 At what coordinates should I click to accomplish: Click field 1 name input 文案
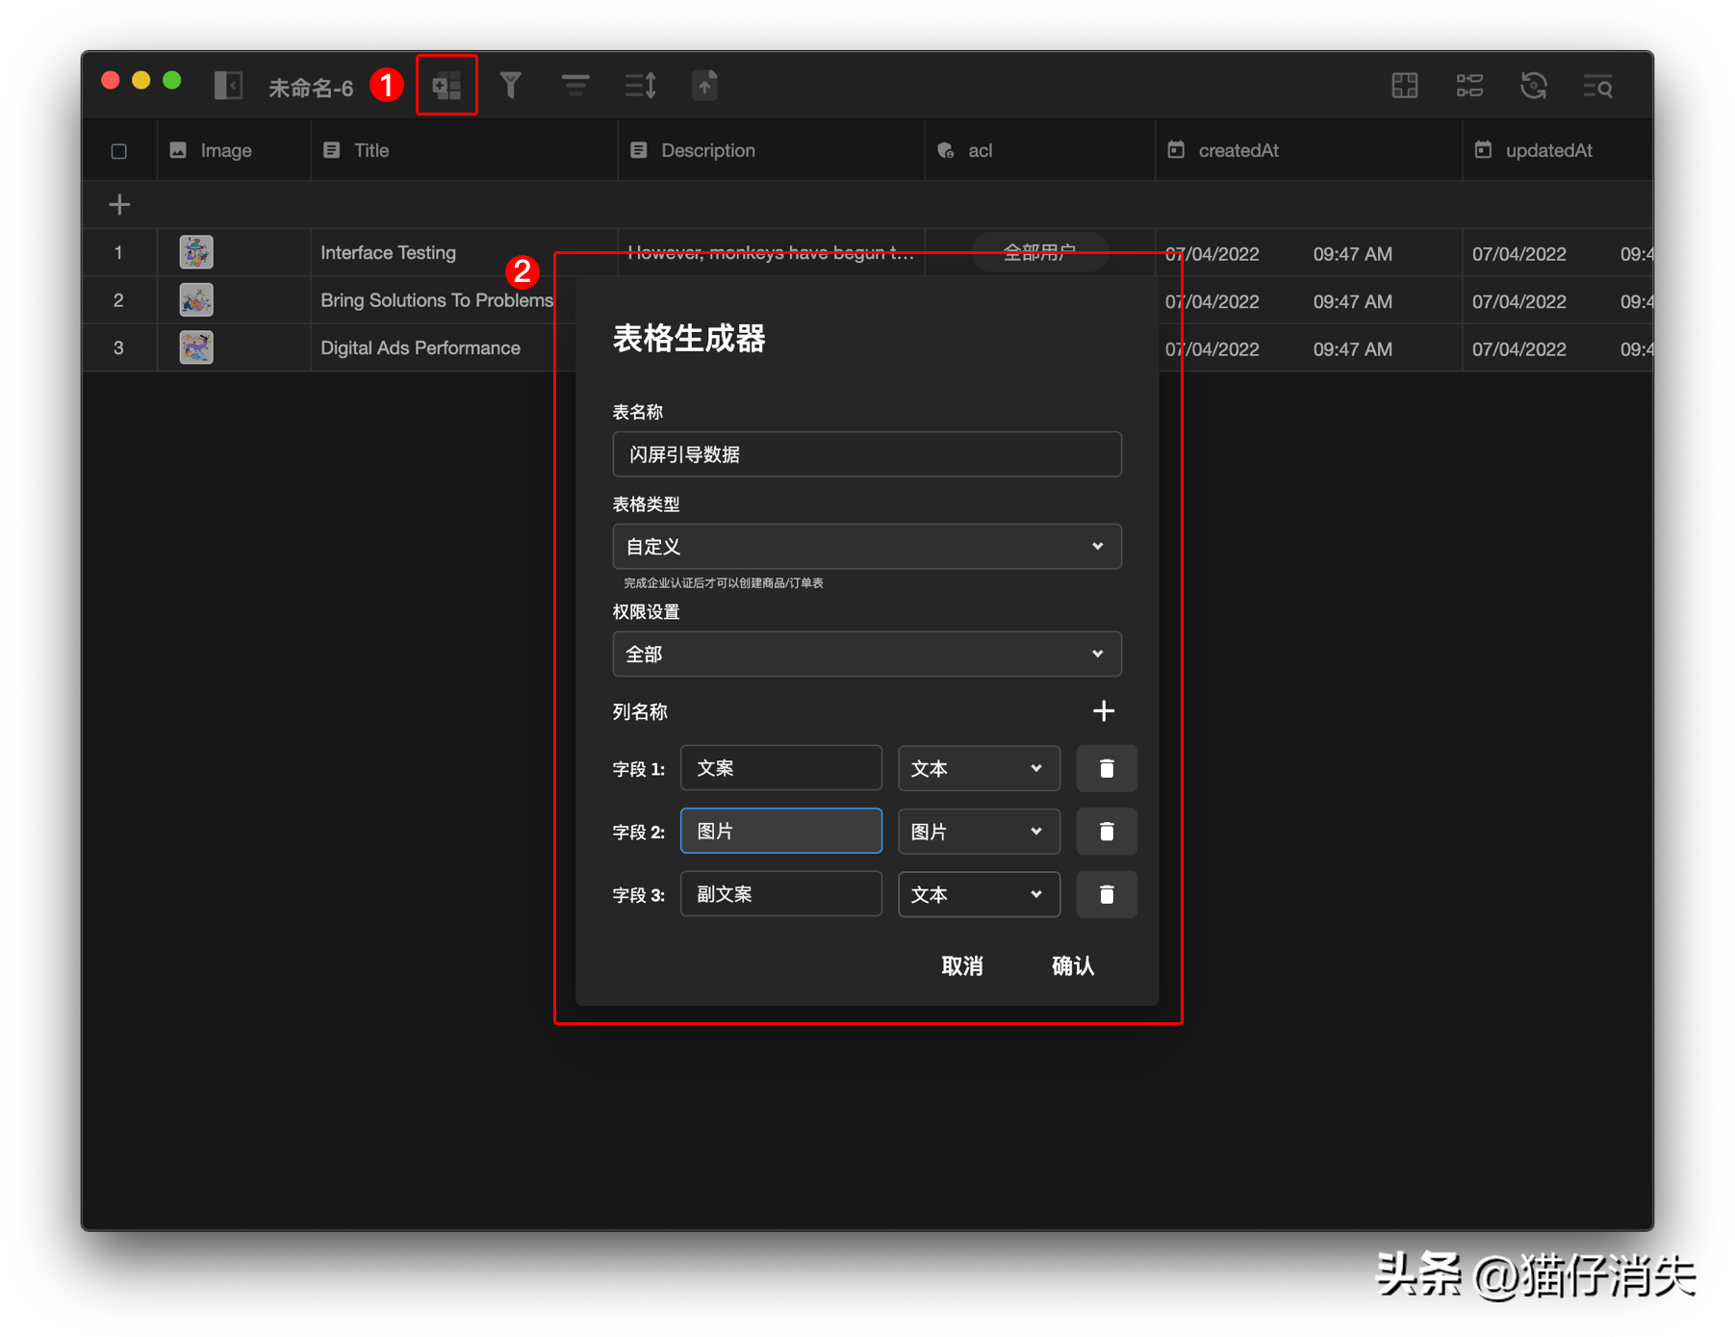pos(780,768)
